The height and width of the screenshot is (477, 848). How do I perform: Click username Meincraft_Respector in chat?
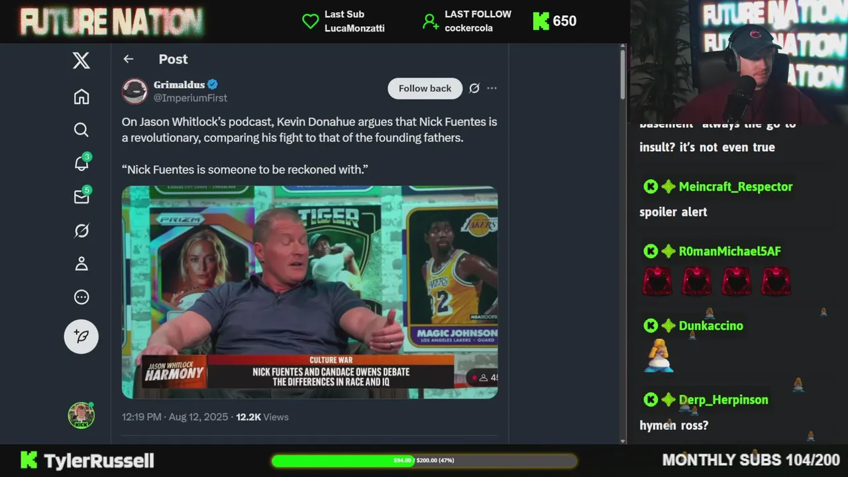[735, 187]
